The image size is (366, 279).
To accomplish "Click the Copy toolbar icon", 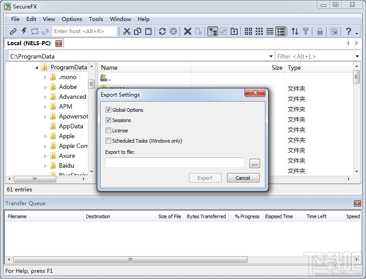I will [x=138, y=31].
